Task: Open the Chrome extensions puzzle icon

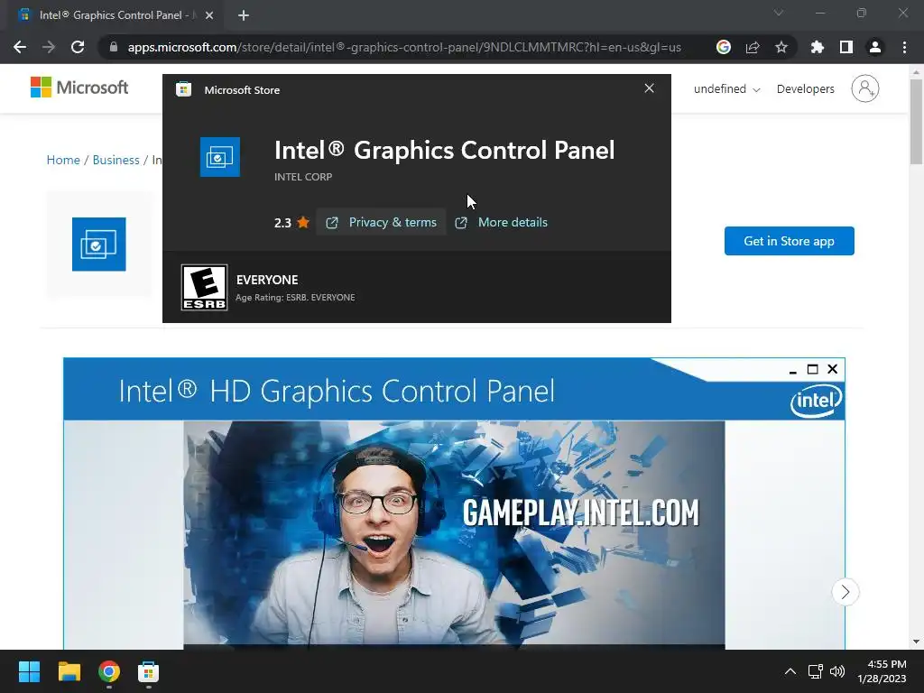Action: (818, 47)
